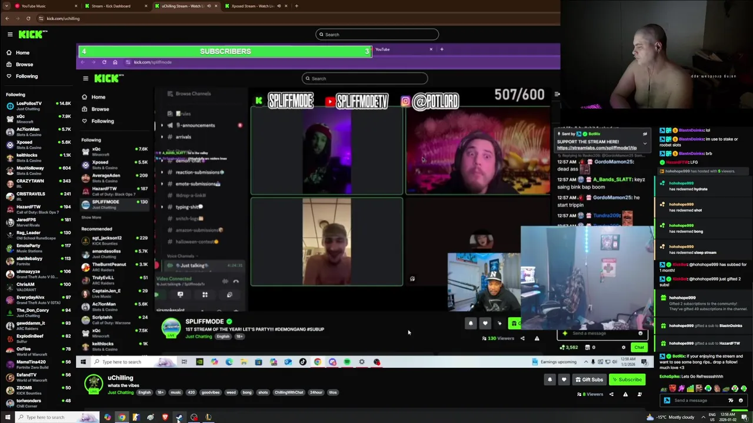Image resolution: width=753 pixels, height=423 pixels.
Task: Report the stream via warning icon
Action: 625,394
